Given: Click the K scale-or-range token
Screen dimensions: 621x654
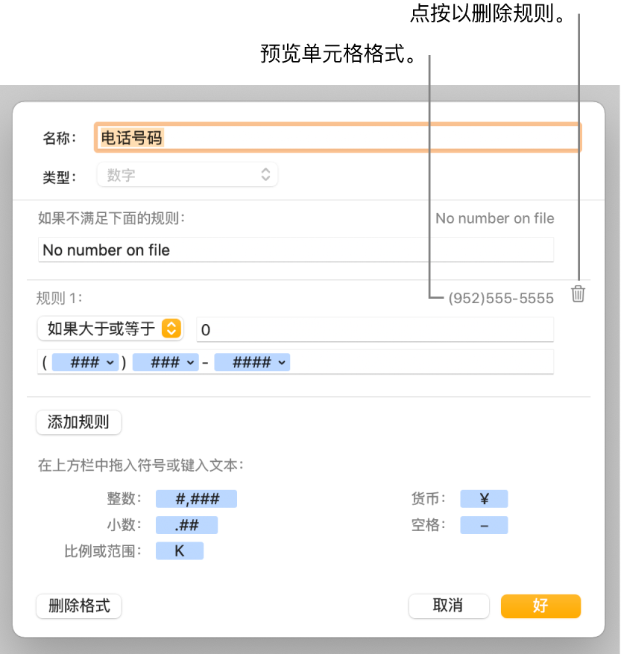Looking at the screenshot, I should pyautogui.click(x=180, y=550).
